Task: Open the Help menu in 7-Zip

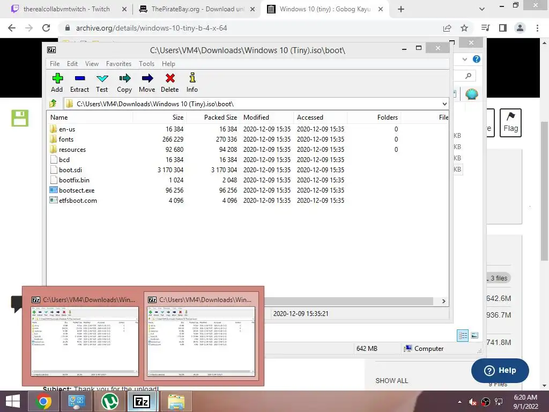Action: tap(168, 64)
